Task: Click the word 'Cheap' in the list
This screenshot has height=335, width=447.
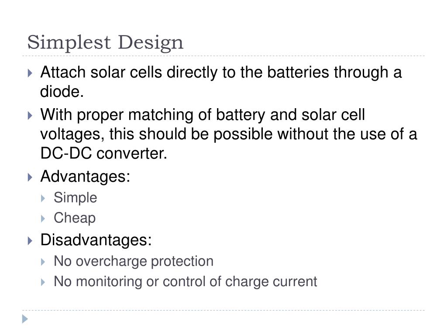Action: point(75,219)
